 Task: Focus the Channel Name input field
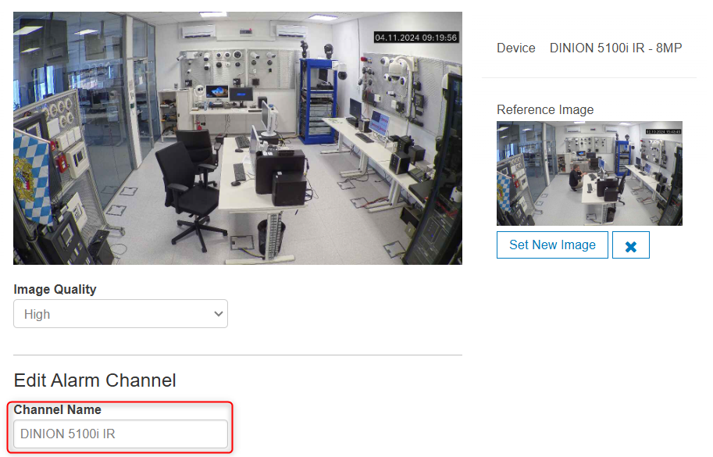120,434
